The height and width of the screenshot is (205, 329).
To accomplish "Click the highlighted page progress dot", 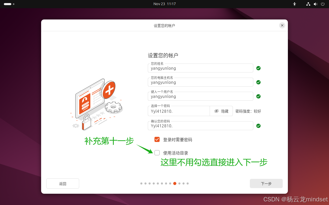I will [175, 183].
